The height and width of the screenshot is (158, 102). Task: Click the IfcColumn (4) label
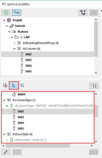click(x=31, y=49)
